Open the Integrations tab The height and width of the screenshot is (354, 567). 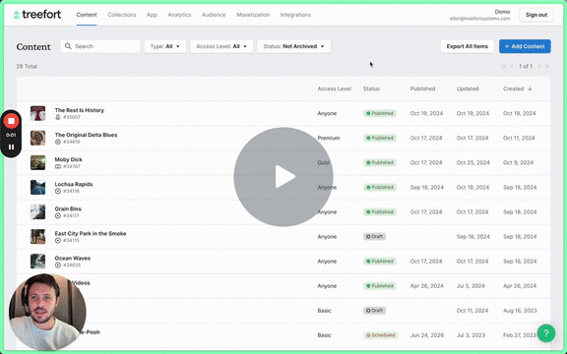[x=295, y=15]
